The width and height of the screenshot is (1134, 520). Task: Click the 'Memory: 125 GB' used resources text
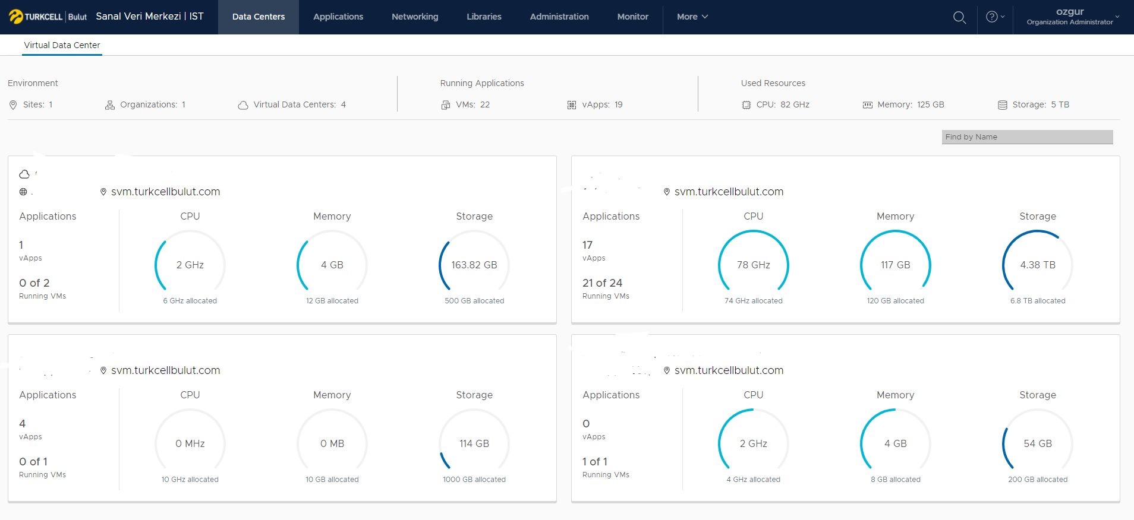(911, 105)
